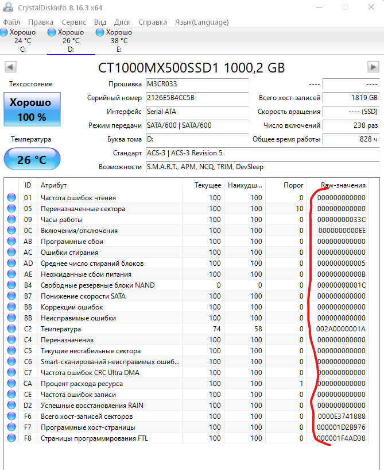Click the disk title CT1000MX500SSD1 1000,2 GB
384x470 pixels.
(x=191, y=68)
